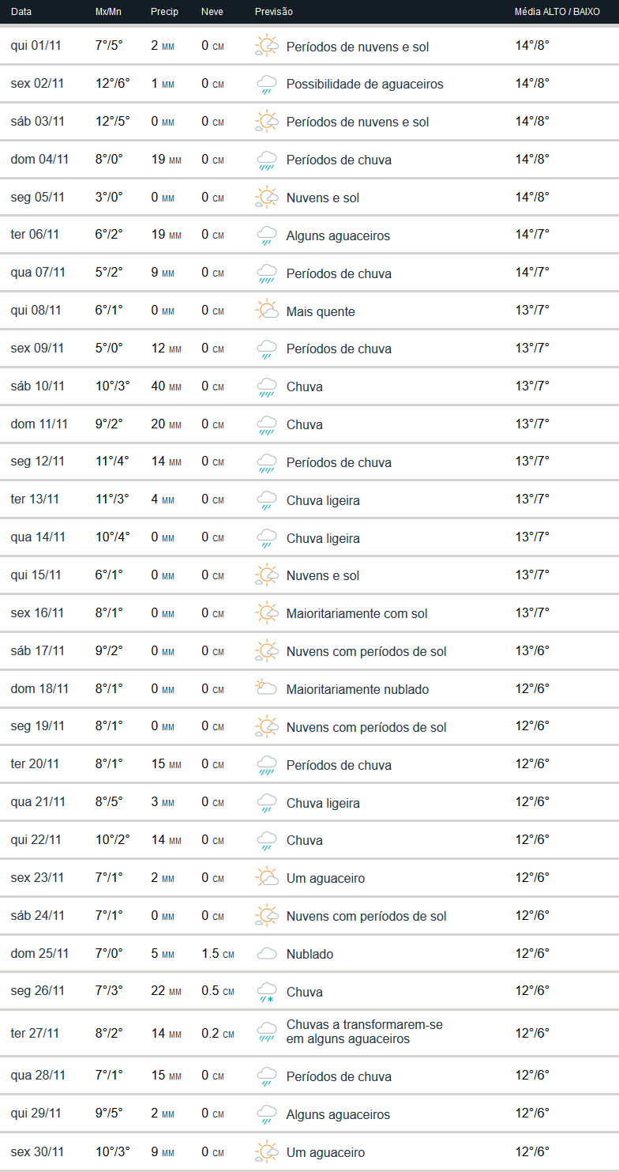Viewport: 619px width, 1172px height.
Task: Select the 'Mais quente' forecast text
Action: tap(321, 311)
